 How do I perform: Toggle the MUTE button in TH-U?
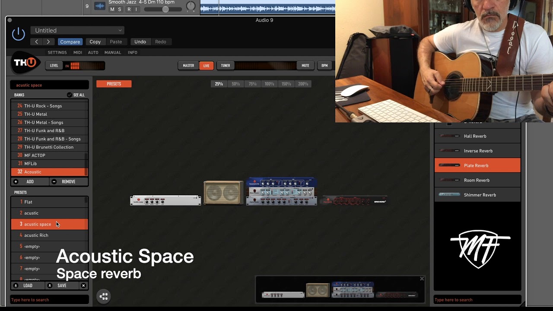tap(305, 66)
